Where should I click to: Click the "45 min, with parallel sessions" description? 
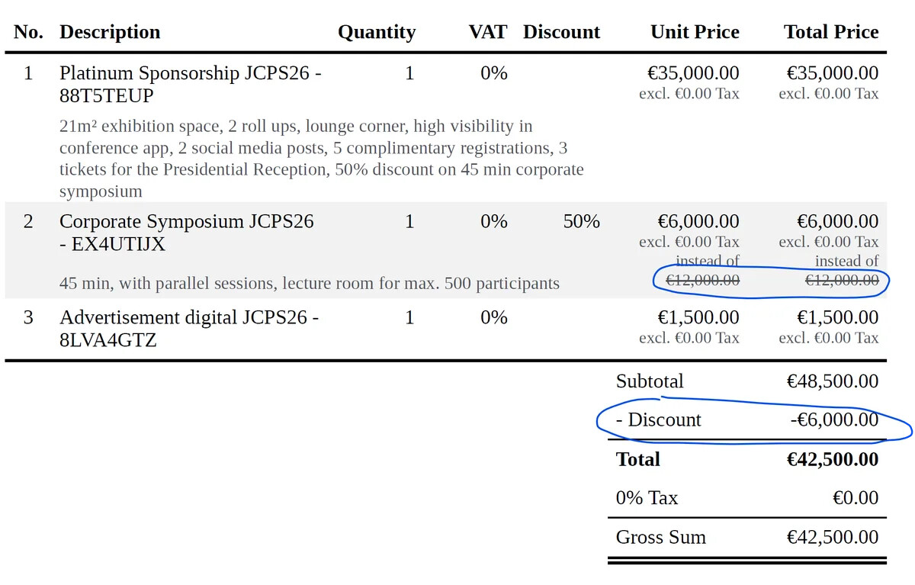click(309, 284)
